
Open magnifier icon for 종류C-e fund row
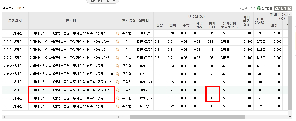(x=117, y=90)
